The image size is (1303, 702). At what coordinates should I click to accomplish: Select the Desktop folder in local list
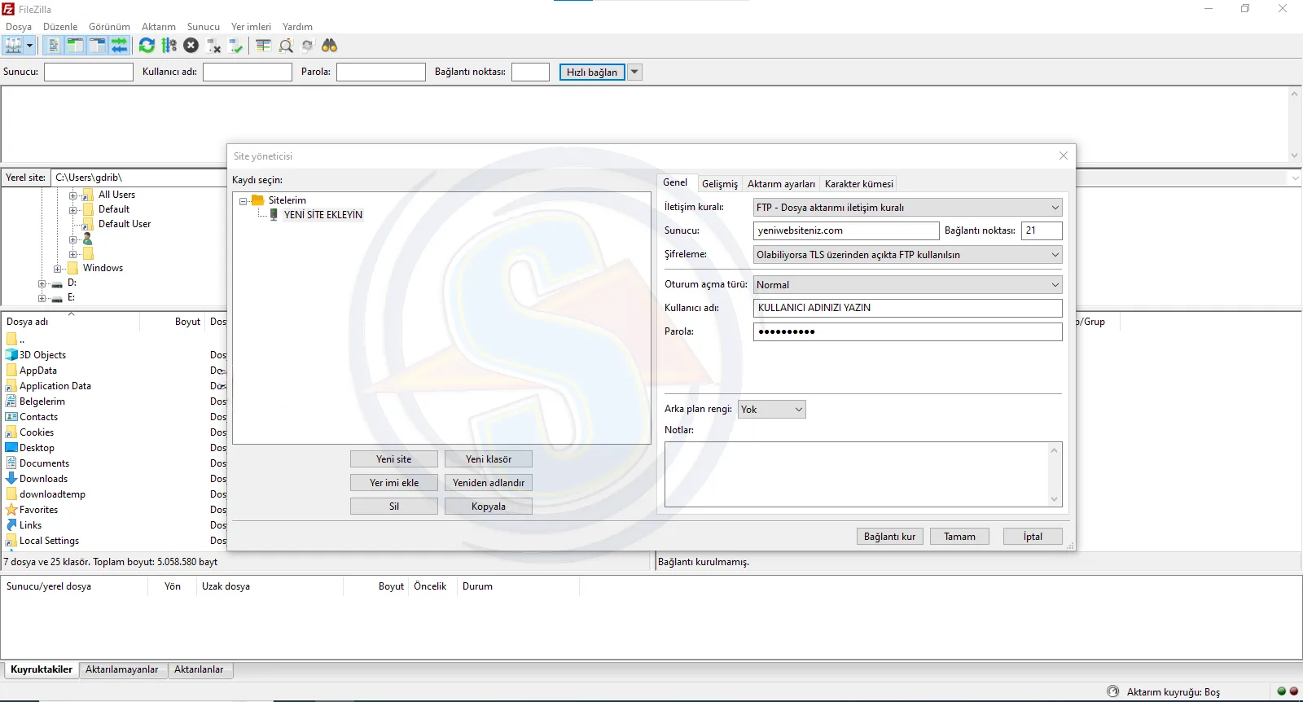click(37, 448)
